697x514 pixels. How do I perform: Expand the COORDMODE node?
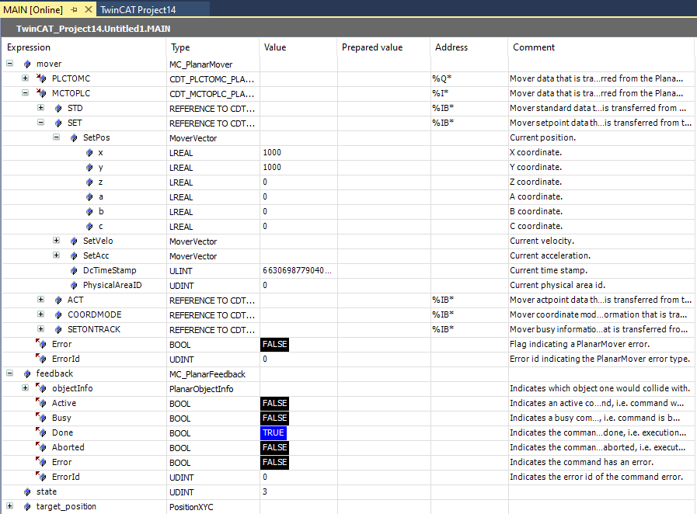41,314
